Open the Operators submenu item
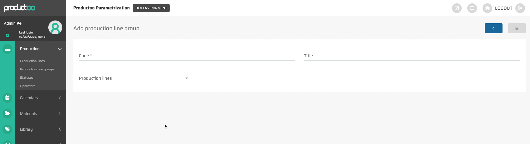This screenshot has height=144, width=530. [27, 86]
